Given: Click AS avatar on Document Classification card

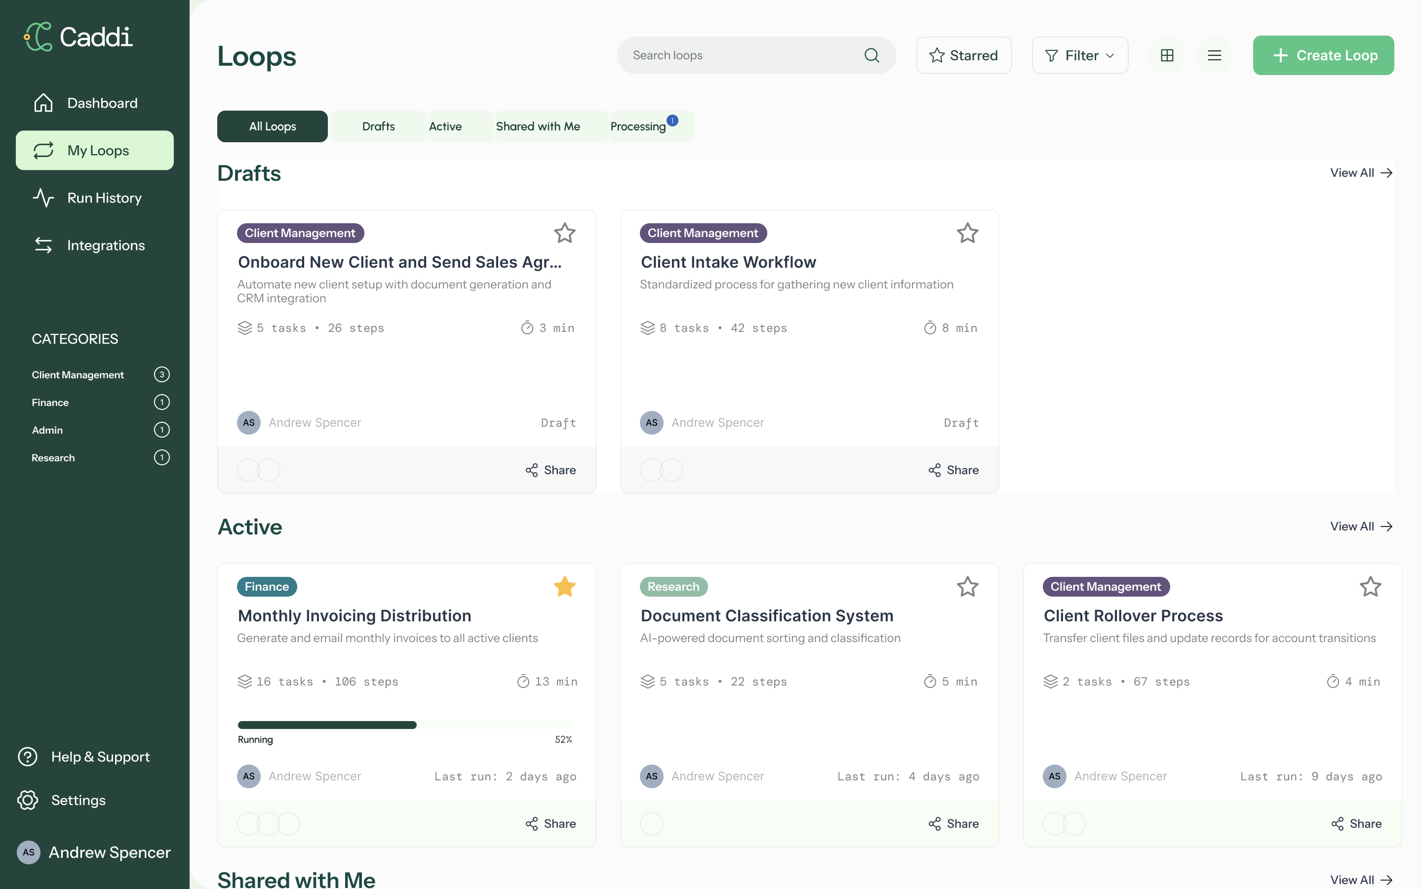Looking at the screenshot, I should point(652,776).
